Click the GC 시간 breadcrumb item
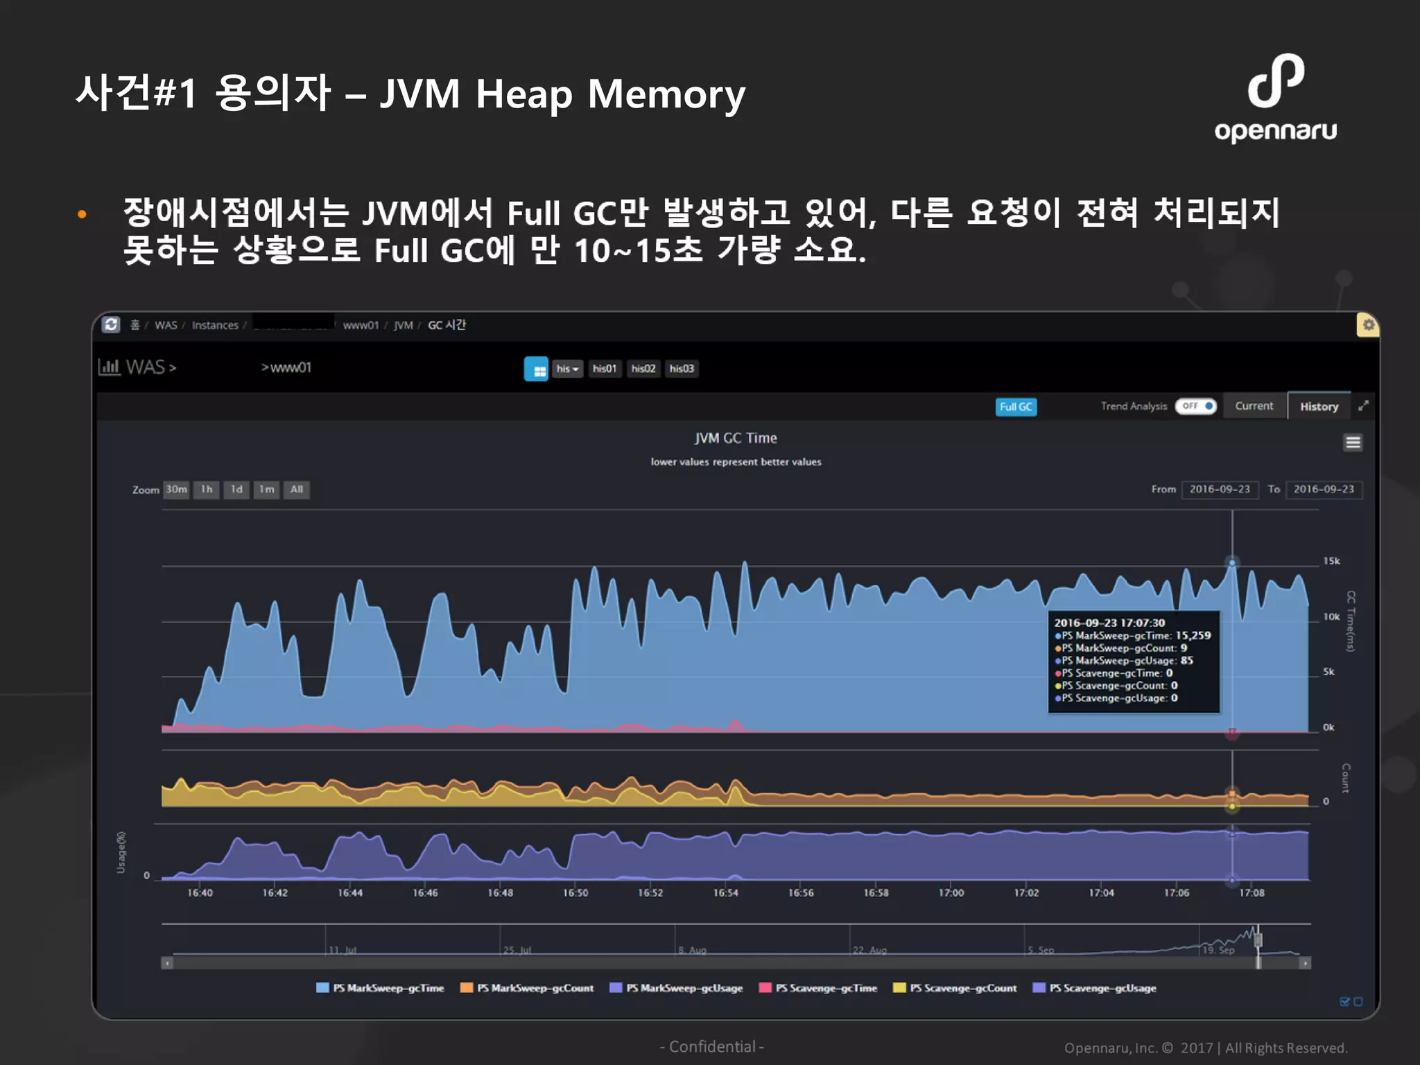 click(x=447, y=325)
